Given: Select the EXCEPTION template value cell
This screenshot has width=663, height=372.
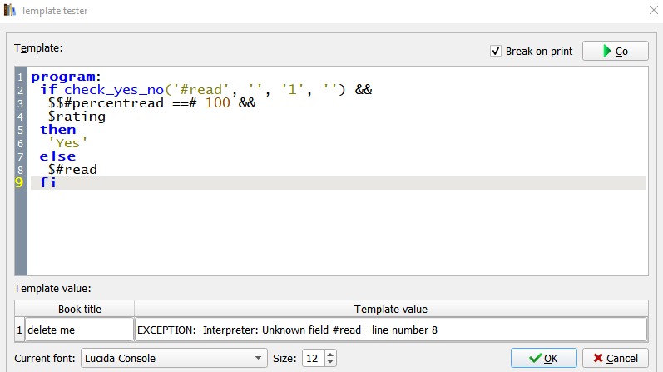Looking at the screenshot, I should click(x=391, y=330).
